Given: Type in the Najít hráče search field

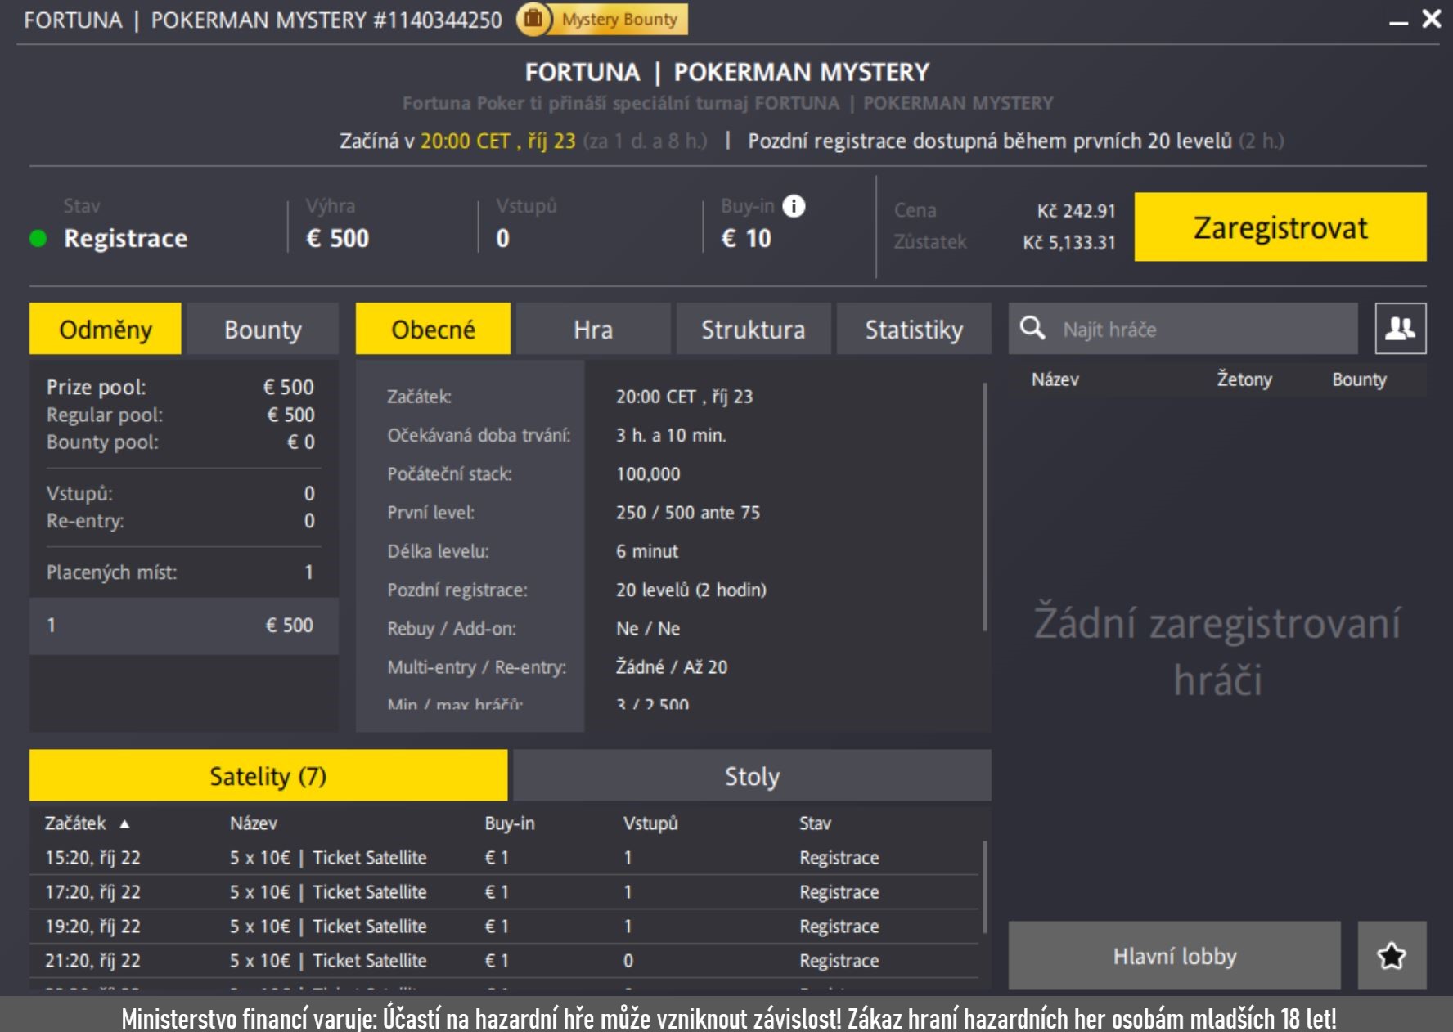Looking at the screenshot, I should click(1203, 330).
